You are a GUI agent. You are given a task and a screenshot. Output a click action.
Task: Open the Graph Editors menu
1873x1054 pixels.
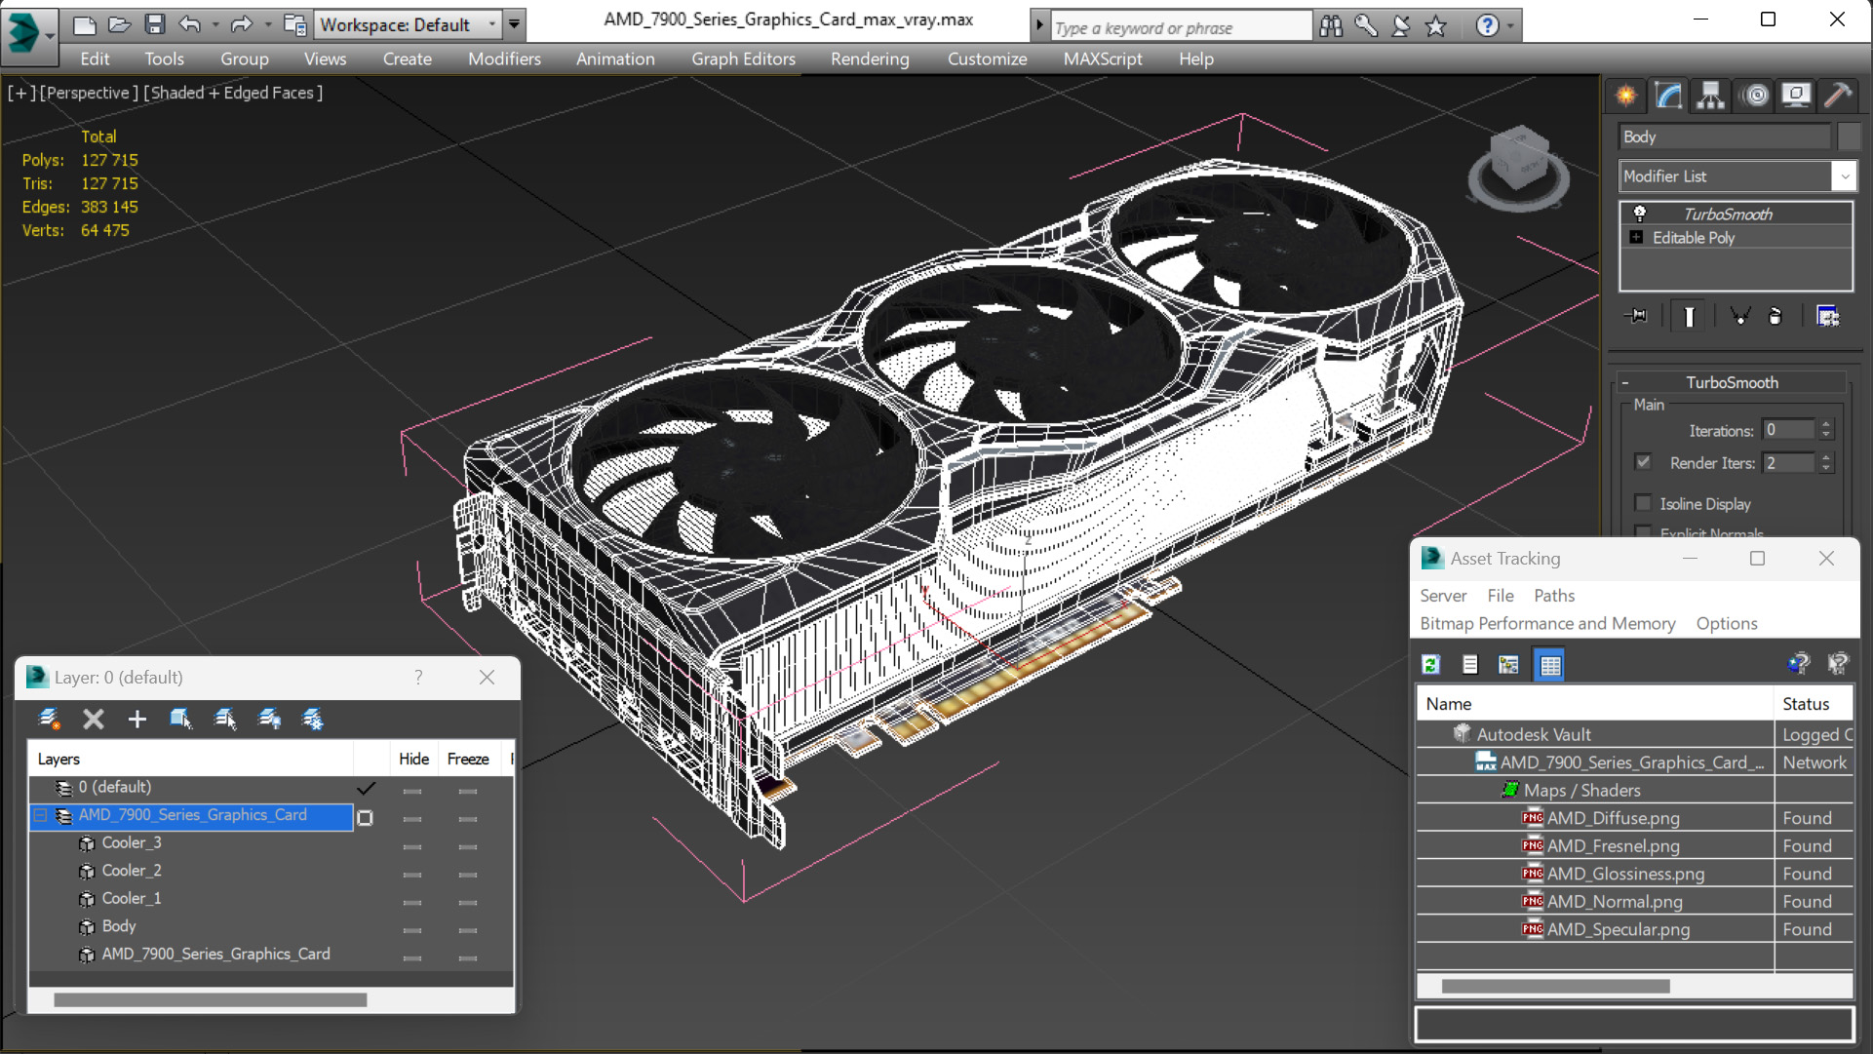click(x=743, y=59)
